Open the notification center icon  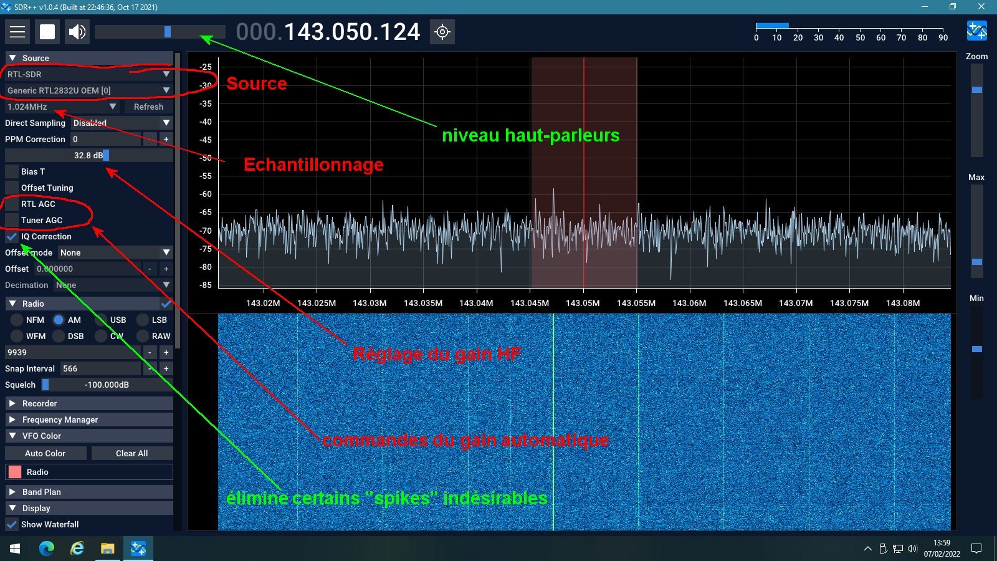(976, 549)
